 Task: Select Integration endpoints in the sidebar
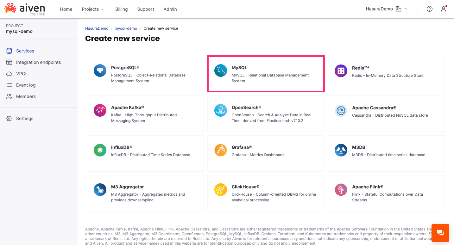click(x=39, y=62)
